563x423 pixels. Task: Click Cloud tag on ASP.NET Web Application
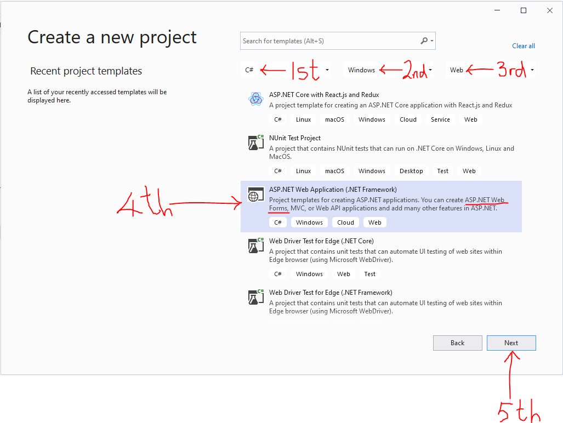point(345,222)
